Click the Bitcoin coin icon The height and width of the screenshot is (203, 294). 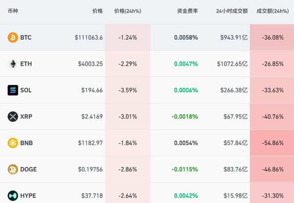[x=13, y=37]
